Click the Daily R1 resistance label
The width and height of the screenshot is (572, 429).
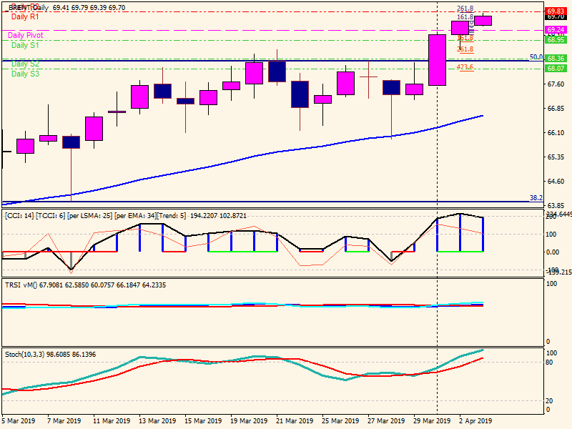pyautogui.click(x=25, y=16)
